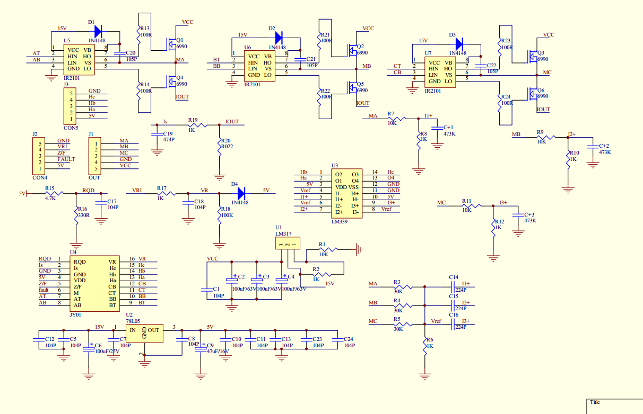Image resolution: width=643 pixels, height=414 pixels.
Task: Select resistor R6 symbol
Action: 425,346
